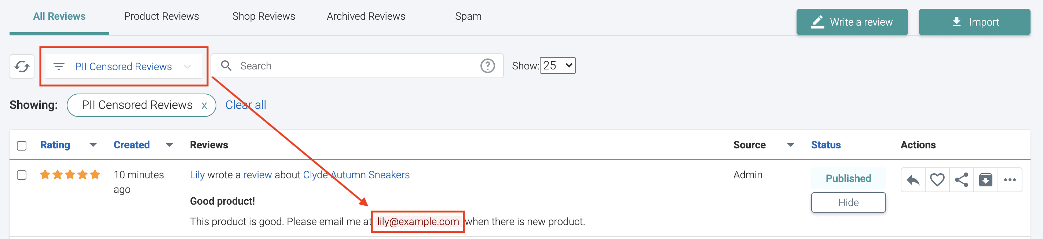The image size is (1043, 239).
Task: Switch to the Product Reviews tab
Action: point(161,16)
